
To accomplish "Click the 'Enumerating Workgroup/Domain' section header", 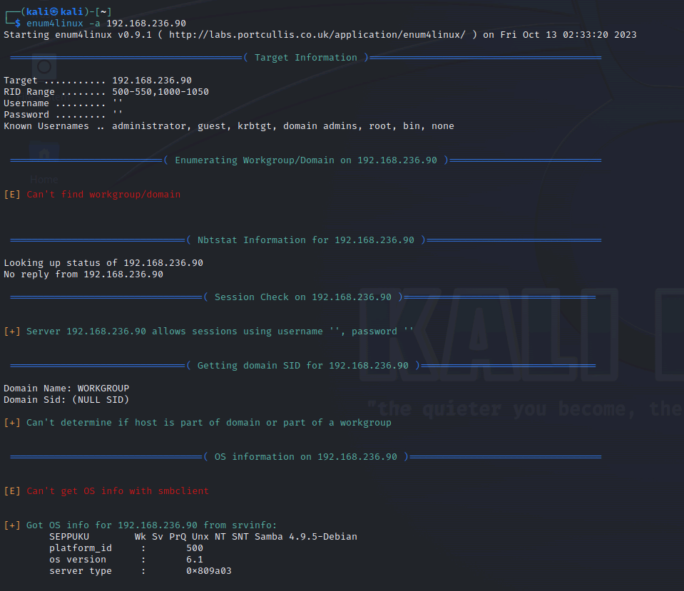I will coord(306,160).
